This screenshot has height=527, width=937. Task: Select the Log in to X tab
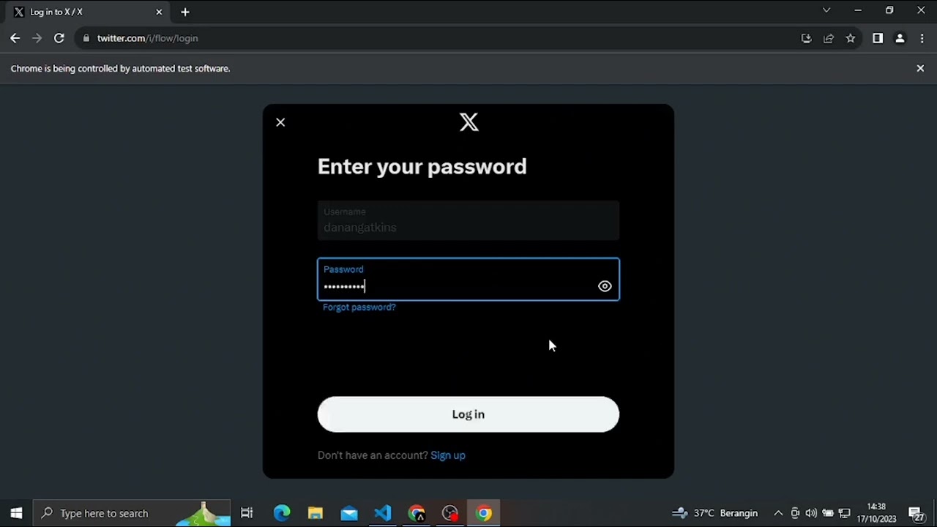click(x=88, y=12)
